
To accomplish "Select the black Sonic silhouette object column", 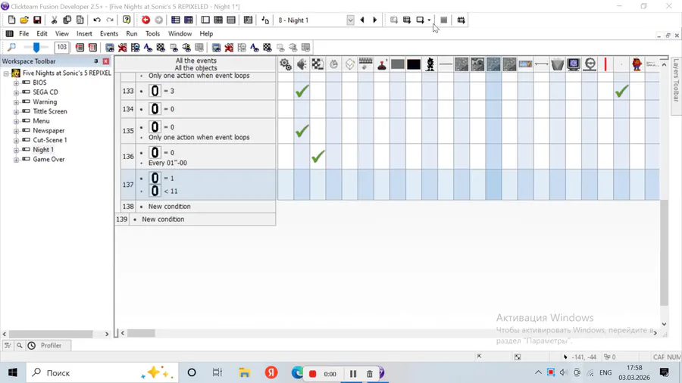I will coord(430,64).
